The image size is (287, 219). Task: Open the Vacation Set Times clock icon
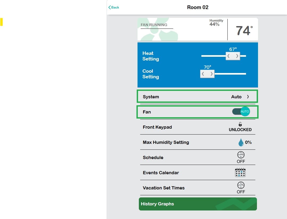click(241, 185)
